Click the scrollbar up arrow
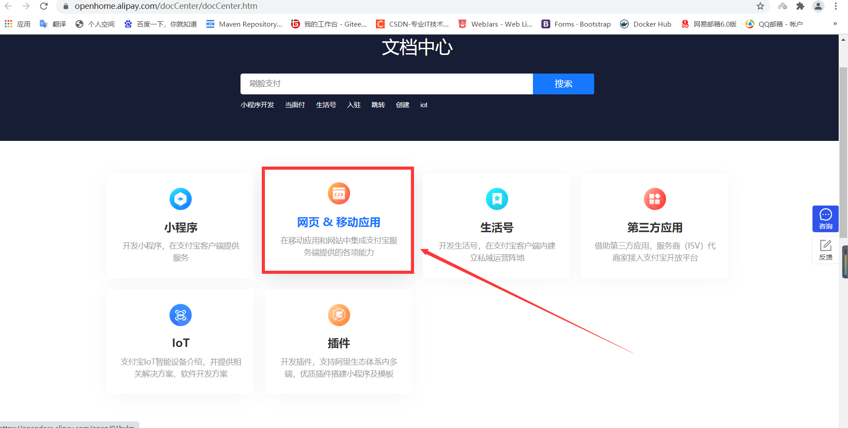This screenshot has width=848, height=428. [843, 39]
